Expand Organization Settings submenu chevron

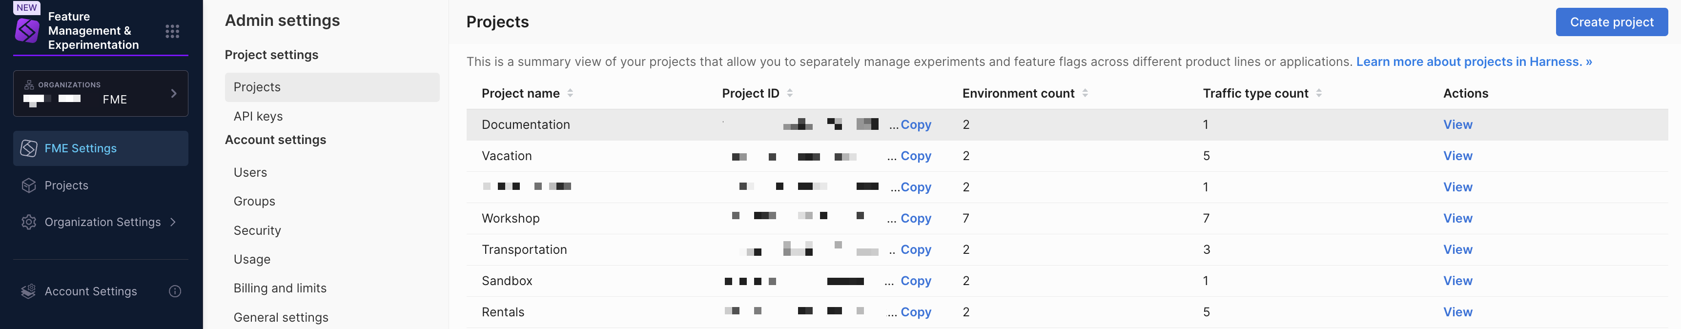pyautogui.click(x=173, y=222)
